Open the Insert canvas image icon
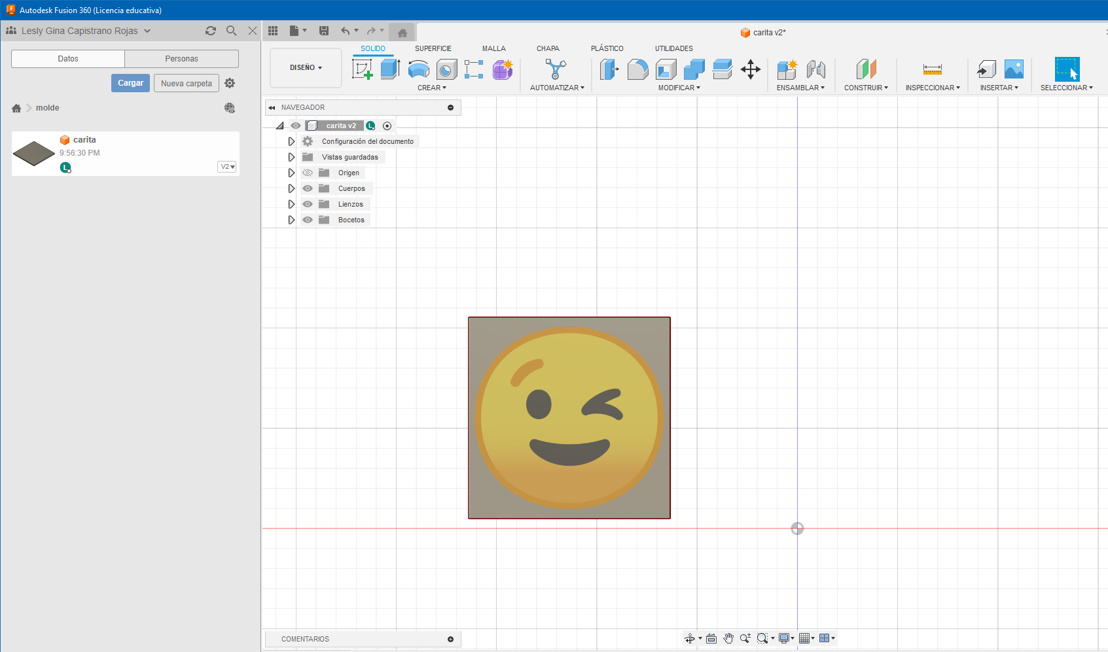This screenshot has height=652, width=1108. [1014, 69]
